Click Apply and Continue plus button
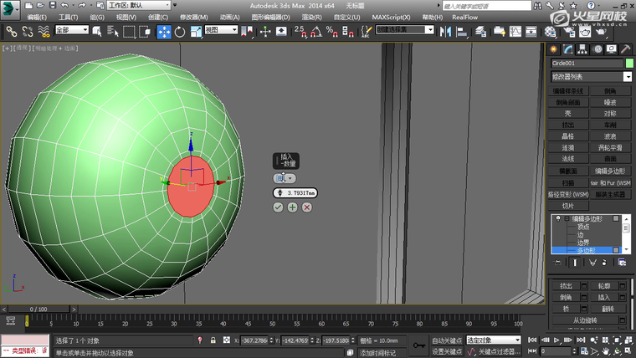The image size is (636, 358). (x=292, y=207)
